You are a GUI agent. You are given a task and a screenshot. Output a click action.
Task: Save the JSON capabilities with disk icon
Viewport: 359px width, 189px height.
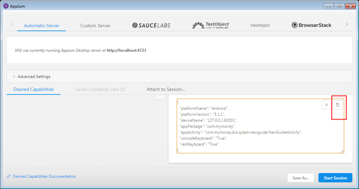[x=338, y=105]
